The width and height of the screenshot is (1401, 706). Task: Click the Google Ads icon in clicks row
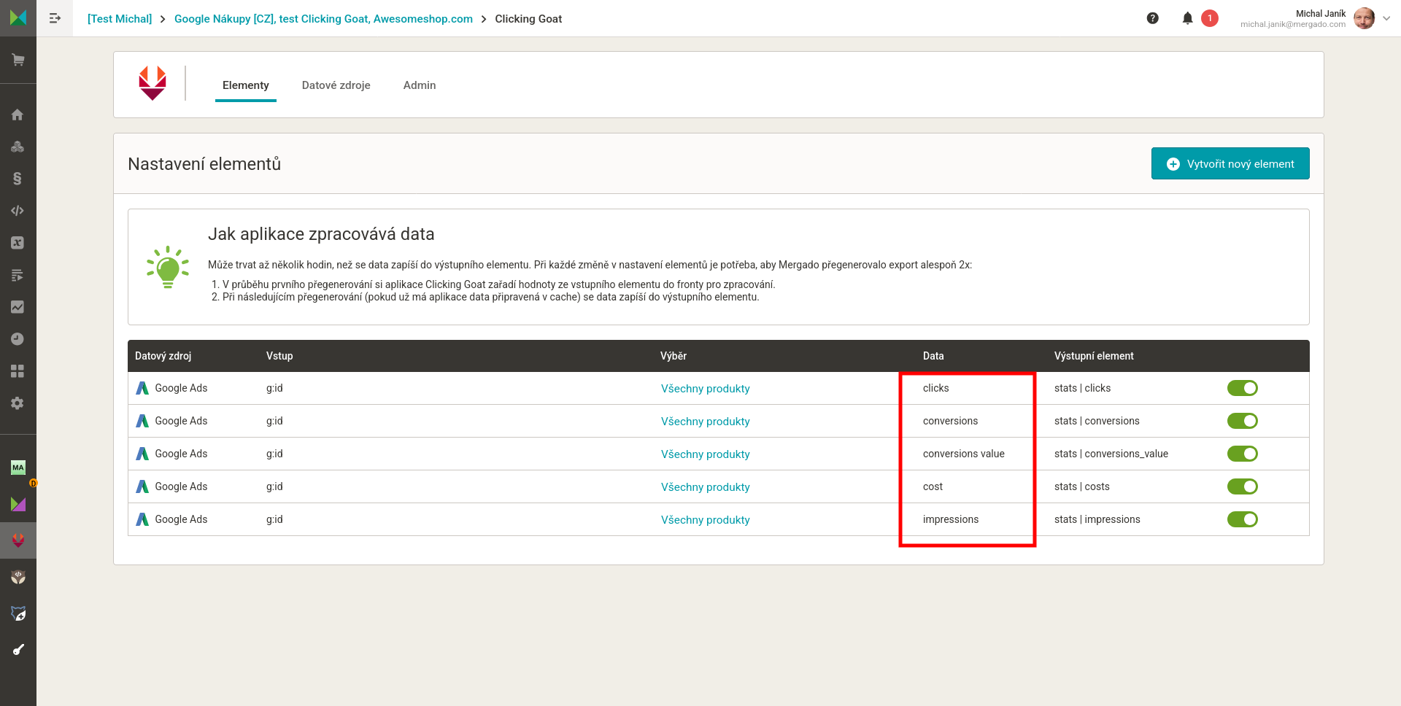[x=142, y=388]
